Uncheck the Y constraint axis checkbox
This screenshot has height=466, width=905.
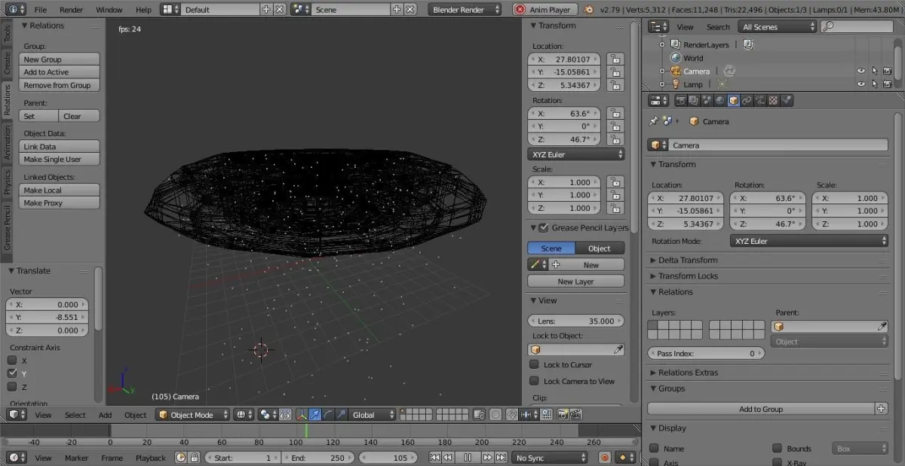click(12, 373)
